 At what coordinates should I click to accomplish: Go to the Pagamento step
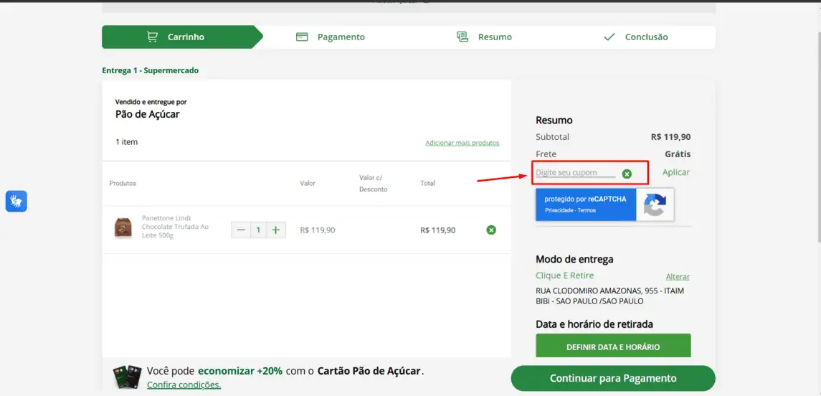[331, 37]
